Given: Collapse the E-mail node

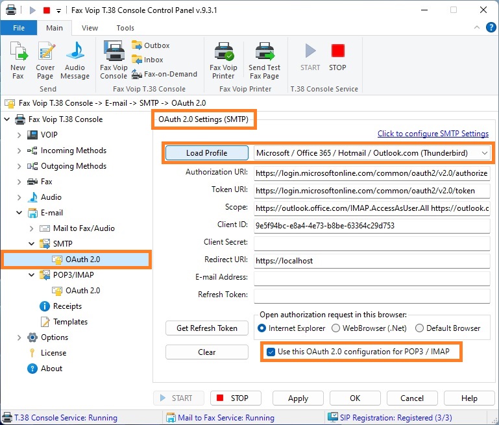Looking at the screenshot, I should pyautogui.click(x=19, y=213).
